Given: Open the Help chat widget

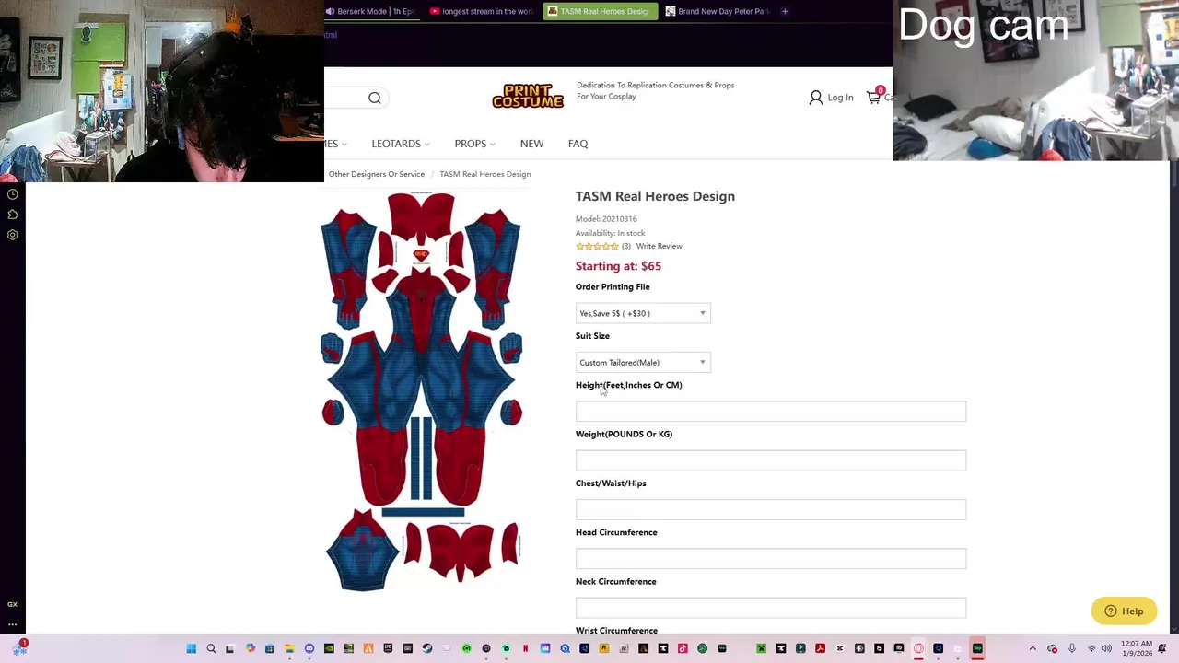Looking at the screenshot, I should pyautogui.click(x=1124, y=611).
